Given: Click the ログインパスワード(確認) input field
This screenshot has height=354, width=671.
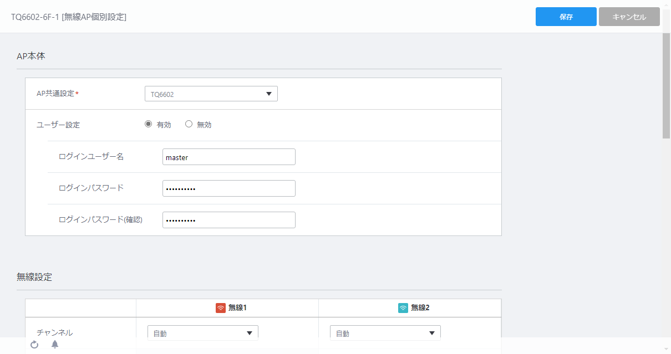Looking at the screenshot, I should [x=229, y=220].
